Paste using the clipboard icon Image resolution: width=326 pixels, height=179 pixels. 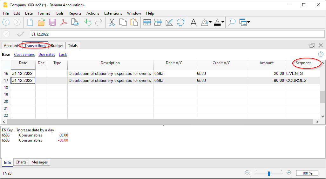point(134,22)
